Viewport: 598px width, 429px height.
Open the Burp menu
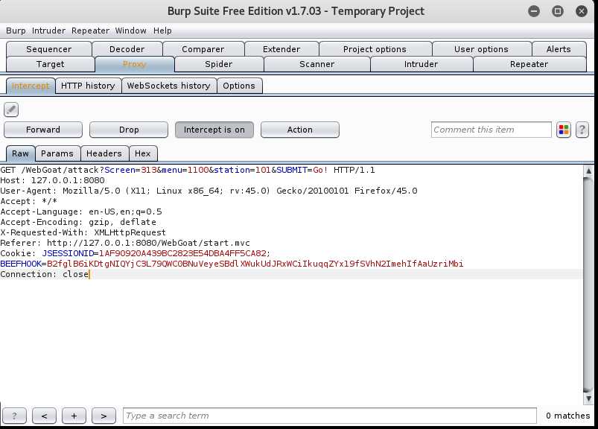point(16,31)
